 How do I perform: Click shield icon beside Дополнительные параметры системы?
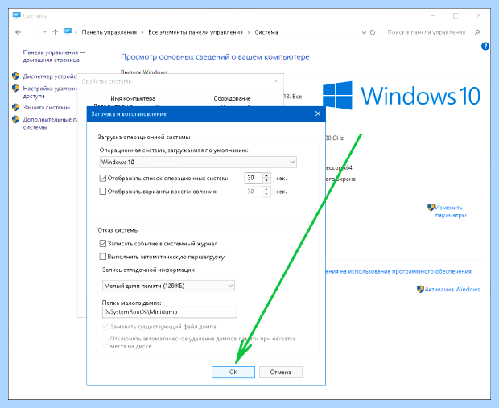pyautogui.click(x=15, y=119)
